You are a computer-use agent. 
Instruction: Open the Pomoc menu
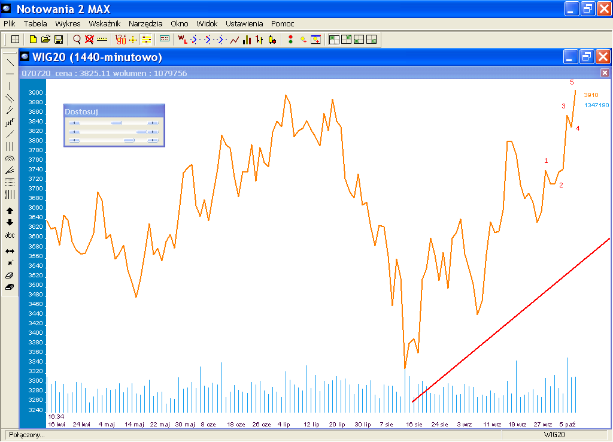(283, 23)
